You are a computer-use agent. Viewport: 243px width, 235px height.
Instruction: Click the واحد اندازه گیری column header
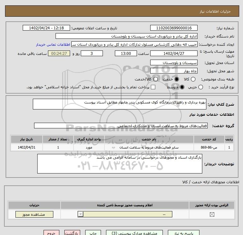(89, 139)
